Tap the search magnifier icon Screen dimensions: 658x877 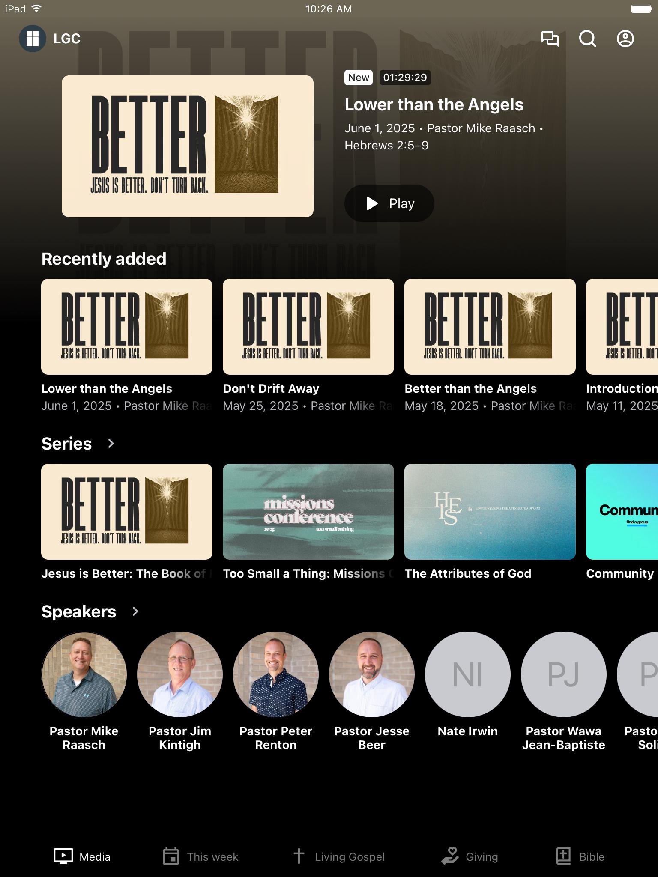(587, 39)
